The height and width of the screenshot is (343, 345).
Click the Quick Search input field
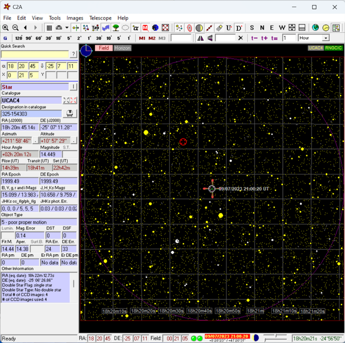(35, 54)
